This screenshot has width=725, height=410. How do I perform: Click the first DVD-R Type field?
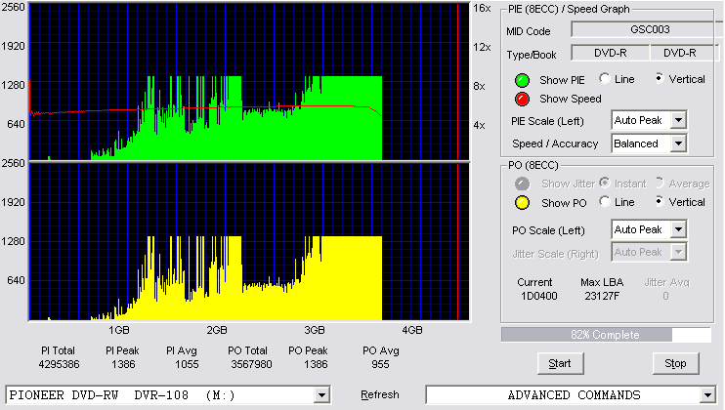[x=611, y=53]
